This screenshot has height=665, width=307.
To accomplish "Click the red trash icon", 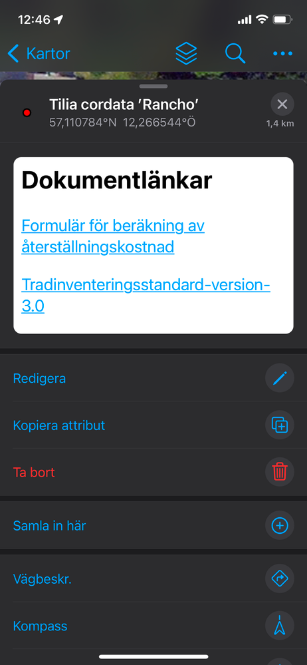I will click(x=280, y=472).
